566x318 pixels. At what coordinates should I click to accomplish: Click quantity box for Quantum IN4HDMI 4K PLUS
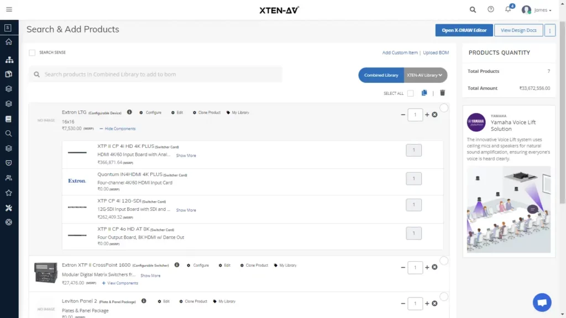click(x=413, y=178)
